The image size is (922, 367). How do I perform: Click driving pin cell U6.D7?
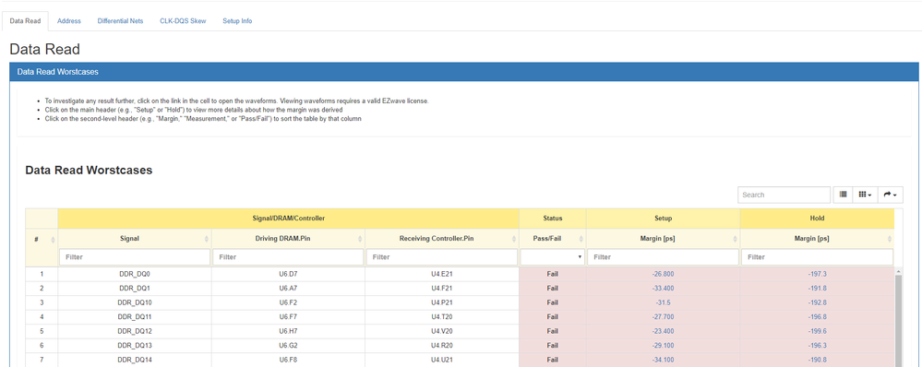point(288,274)
